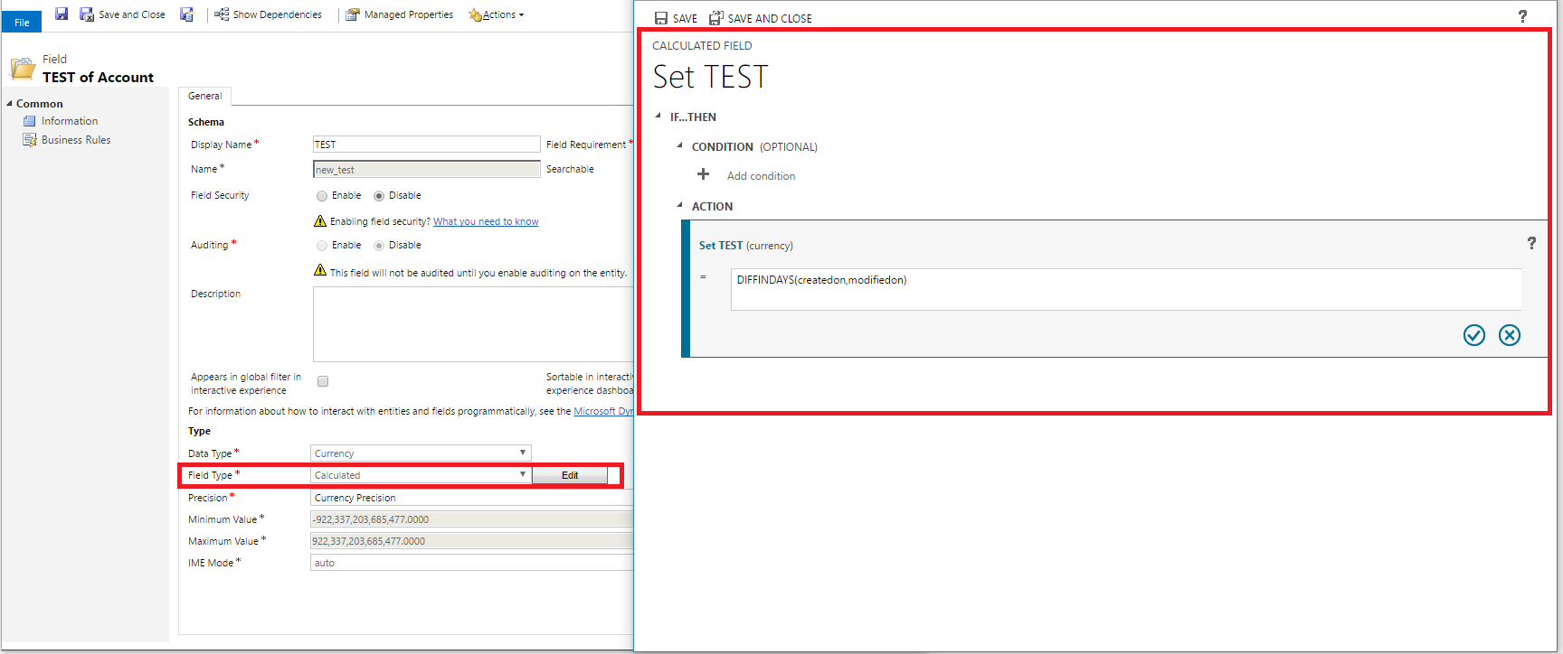Click the Edit button beside Field Type
Screen dimensions: 1563x654
pyautogui.click(x=570, y=475)
